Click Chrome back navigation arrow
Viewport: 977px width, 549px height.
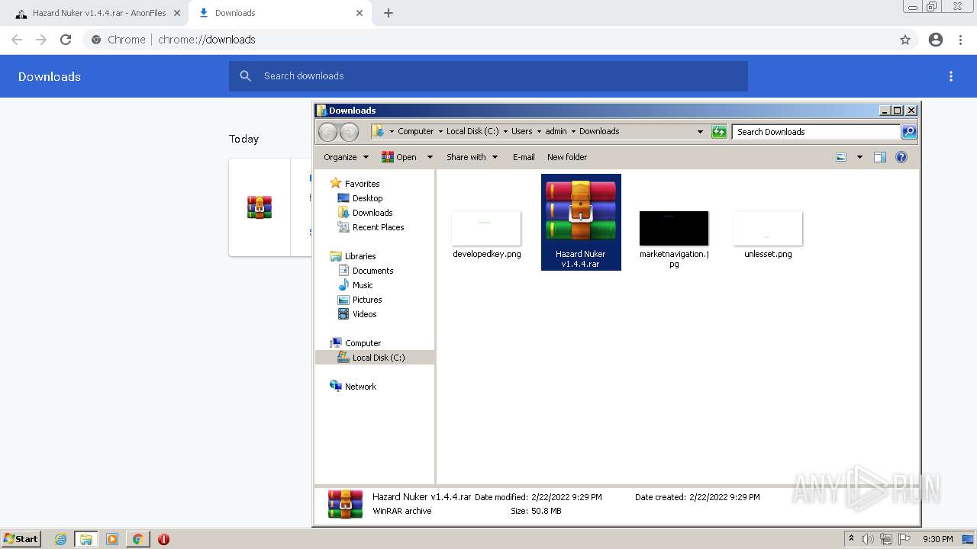coord(17,40)
